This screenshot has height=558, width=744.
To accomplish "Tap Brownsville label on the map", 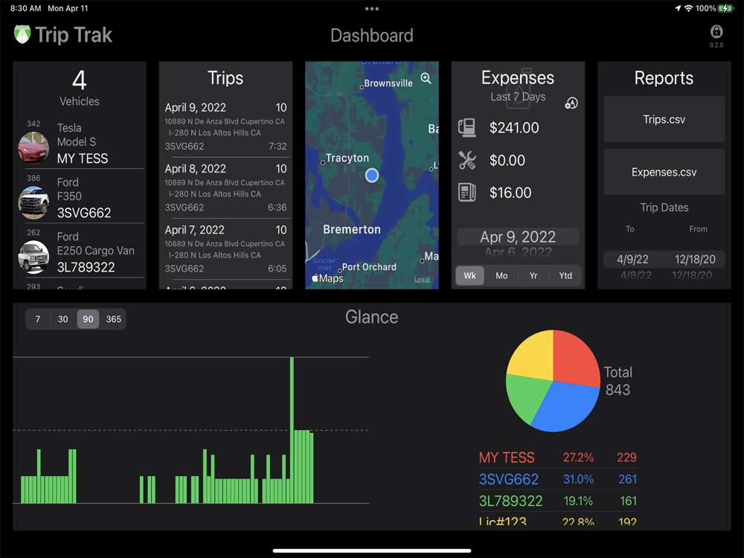I will tap(388, 83).
